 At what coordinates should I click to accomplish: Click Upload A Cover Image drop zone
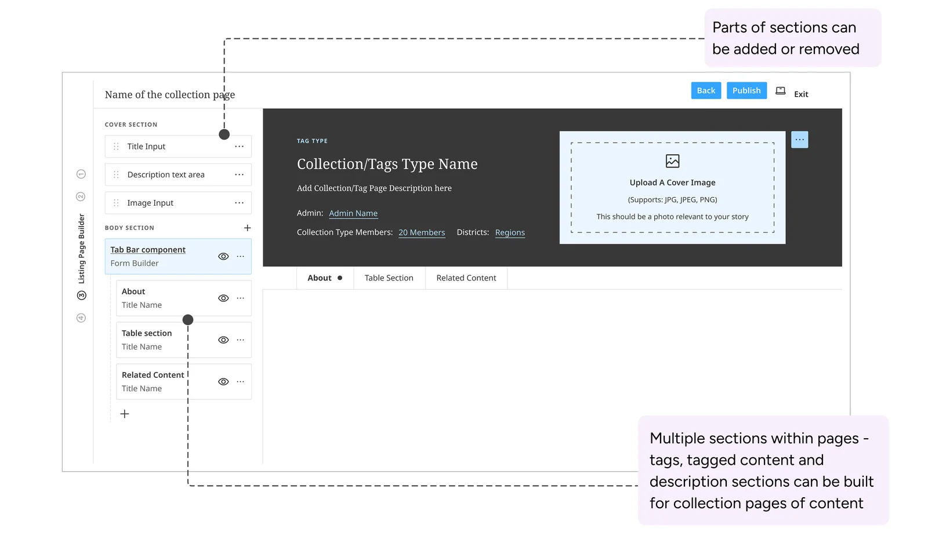[672, 188]
